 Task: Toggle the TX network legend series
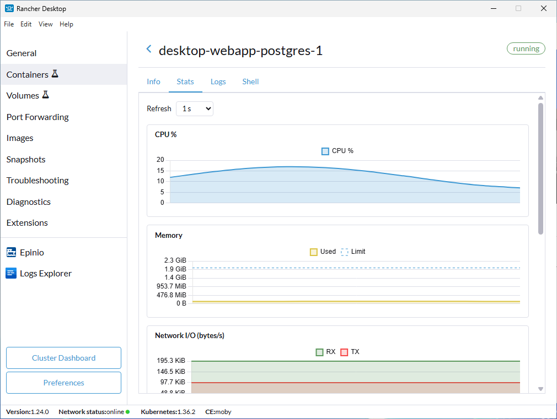pos(344,352)
